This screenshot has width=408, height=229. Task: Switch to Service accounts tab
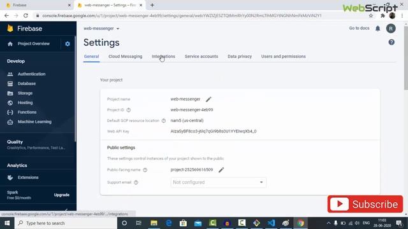coord(201,57)
